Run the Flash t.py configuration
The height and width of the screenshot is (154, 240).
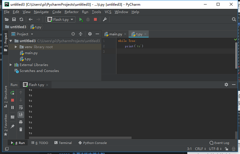[x=80, y=20]
